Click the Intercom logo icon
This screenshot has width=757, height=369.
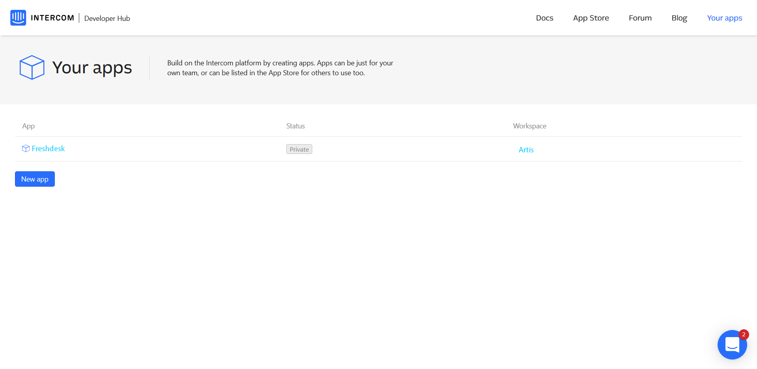(x=18, y=18)
